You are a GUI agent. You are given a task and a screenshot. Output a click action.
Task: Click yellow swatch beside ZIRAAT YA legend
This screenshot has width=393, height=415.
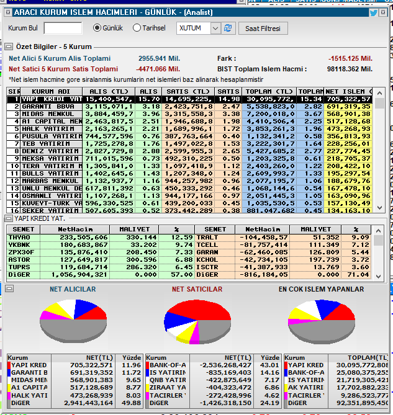pos(148,388)
